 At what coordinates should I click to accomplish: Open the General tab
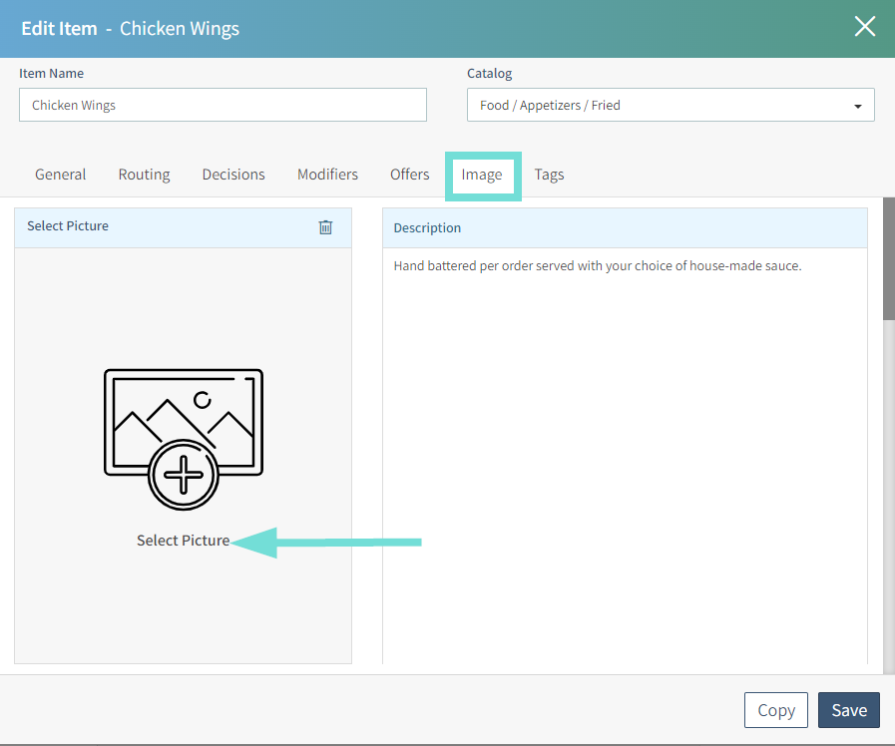click(61, 175)
